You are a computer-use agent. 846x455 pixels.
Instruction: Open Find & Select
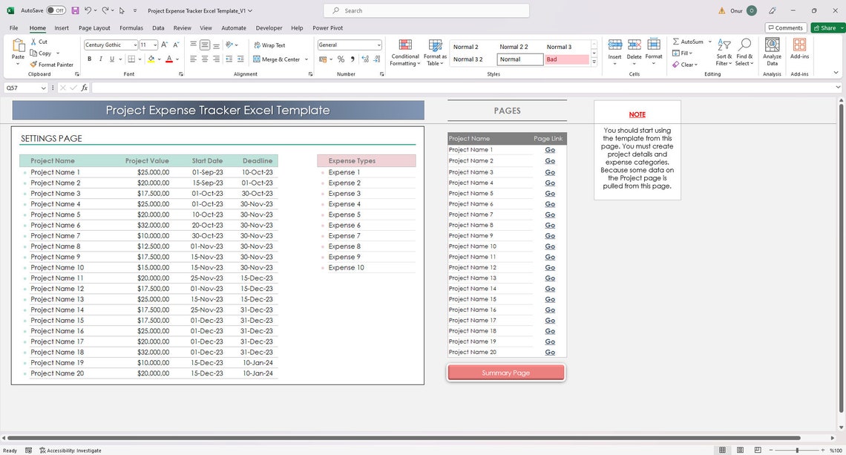[744, 53]
